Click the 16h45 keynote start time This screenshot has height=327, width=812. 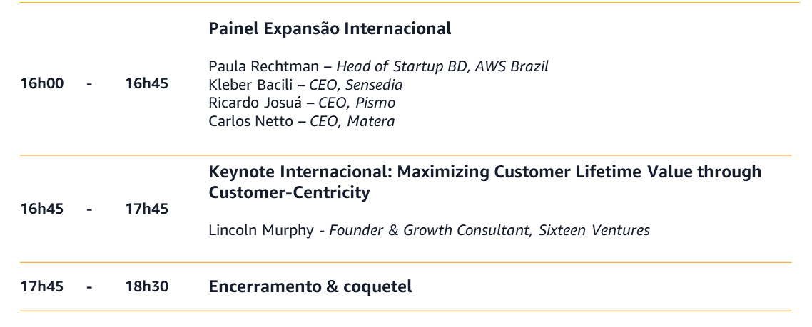42,209
